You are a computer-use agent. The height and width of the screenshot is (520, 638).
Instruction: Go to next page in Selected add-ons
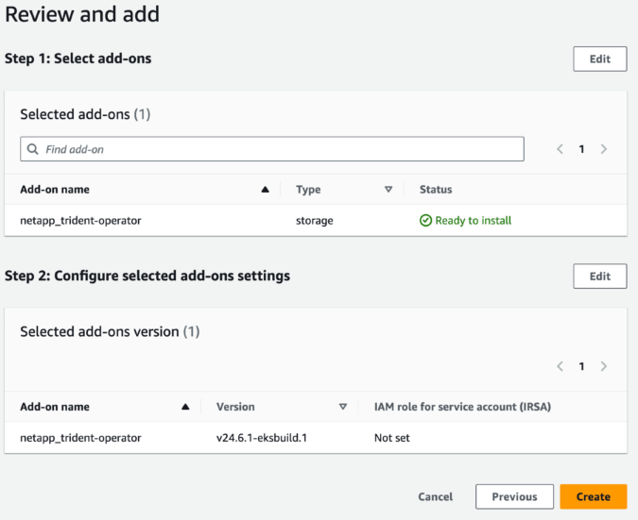tap(604, 149)
